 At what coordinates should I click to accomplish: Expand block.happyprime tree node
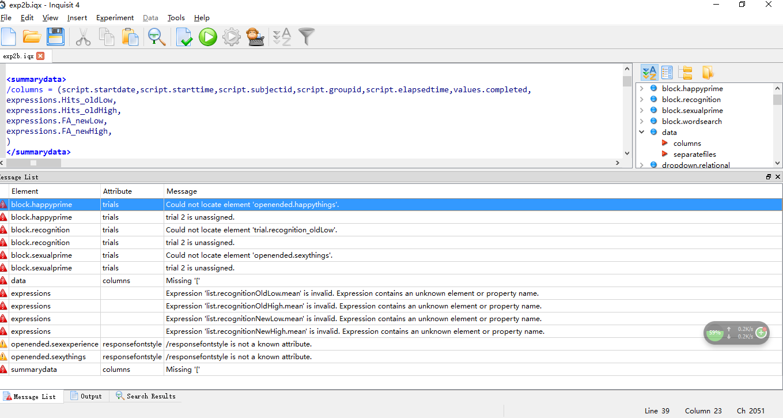point(641,89)
